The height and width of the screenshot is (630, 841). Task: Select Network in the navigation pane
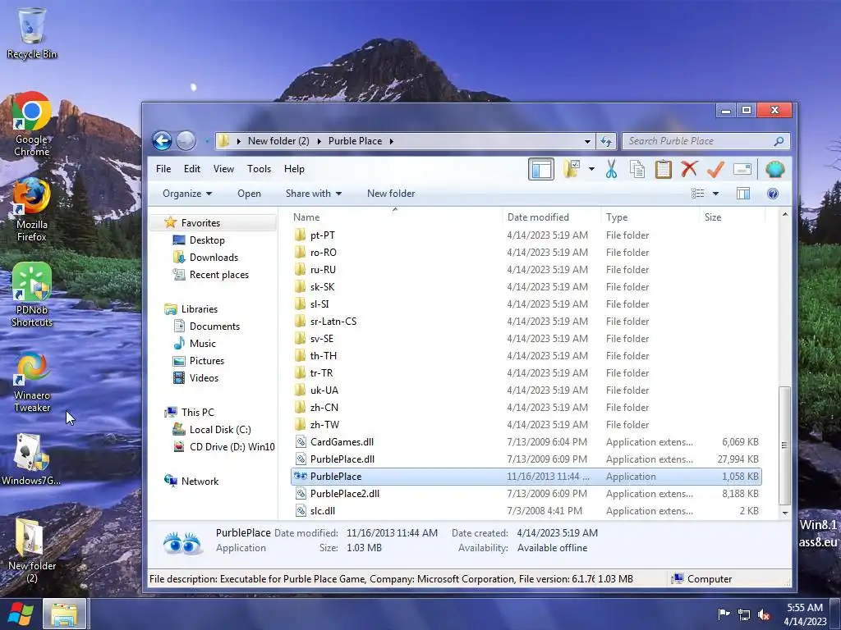point(200,481)
